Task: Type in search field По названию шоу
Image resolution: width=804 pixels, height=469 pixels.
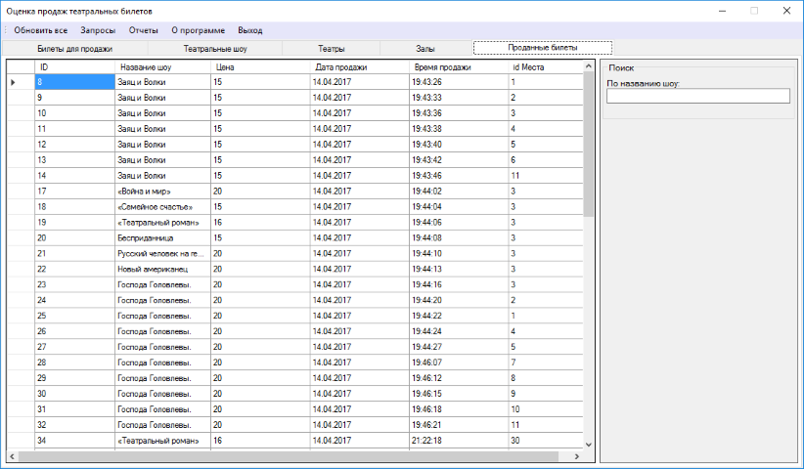Action: coord(697,96)
